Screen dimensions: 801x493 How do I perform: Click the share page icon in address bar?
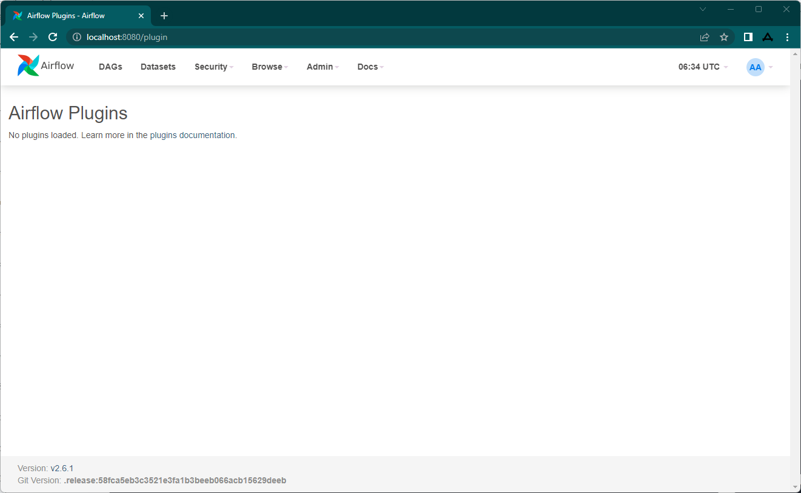(x=705, y=37)
